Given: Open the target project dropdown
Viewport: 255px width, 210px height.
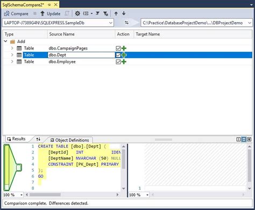Looking at the screenshot, I should click(250, 23).
